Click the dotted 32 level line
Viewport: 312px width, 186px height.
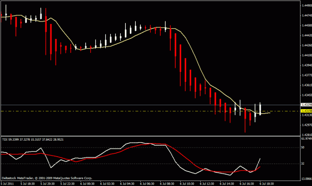click(x=150, y=164)
